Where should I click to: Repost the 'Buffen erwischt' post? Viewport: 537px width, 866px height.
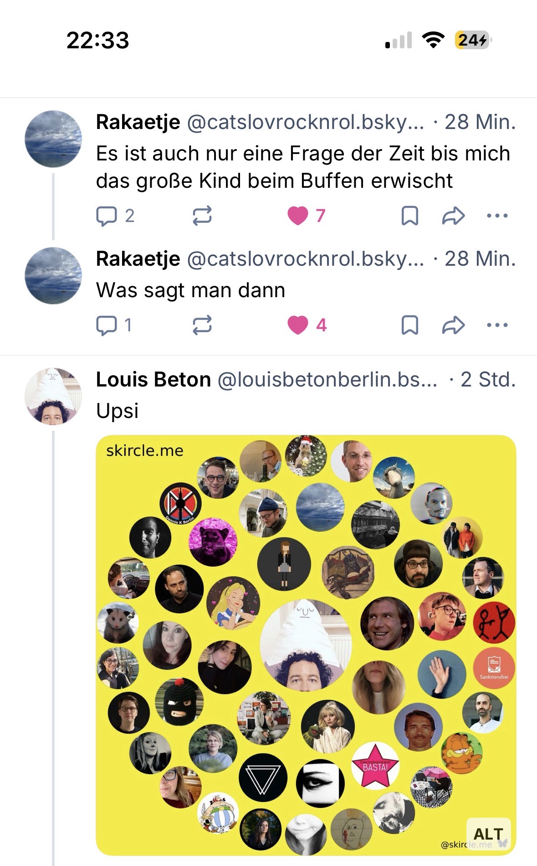click(202, 216)
